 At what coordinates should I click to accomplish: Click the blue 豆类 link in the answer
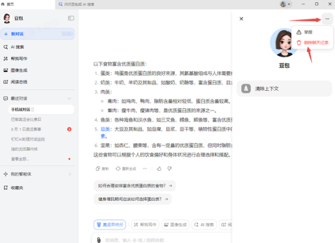point(105,130)
